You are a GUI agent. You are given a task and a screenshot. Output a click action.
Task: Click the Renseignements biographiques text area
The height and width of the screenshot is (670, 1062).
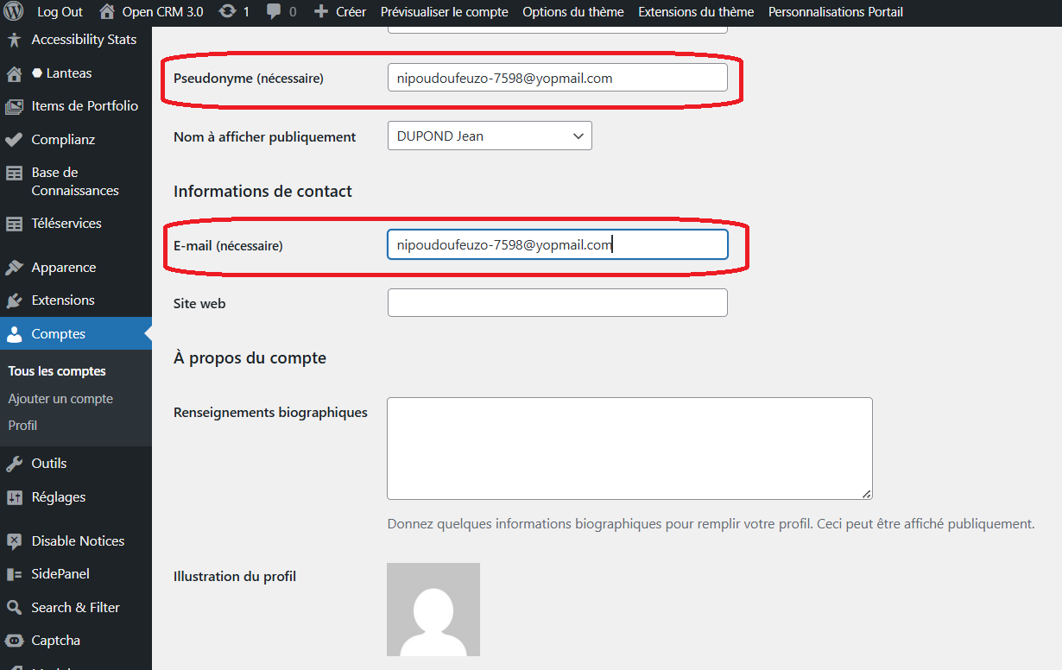point(629,448)
